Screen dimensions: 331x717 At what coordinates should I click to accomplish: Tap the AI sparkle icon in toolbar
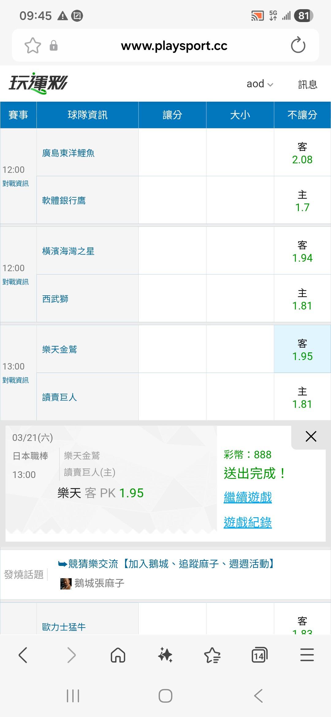(165, 655)
